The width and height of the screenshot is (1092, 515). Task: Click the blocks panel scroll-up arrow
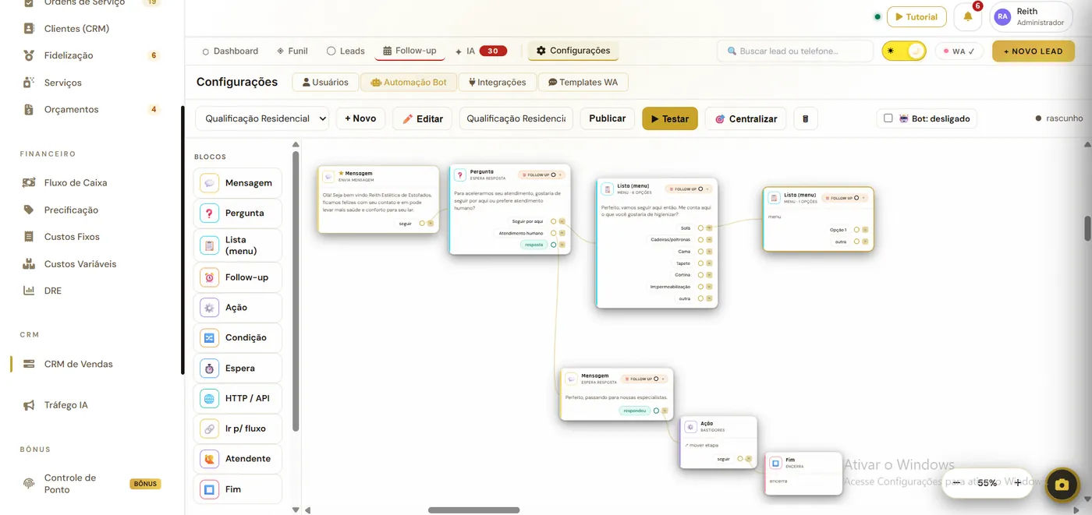point(296,144)
